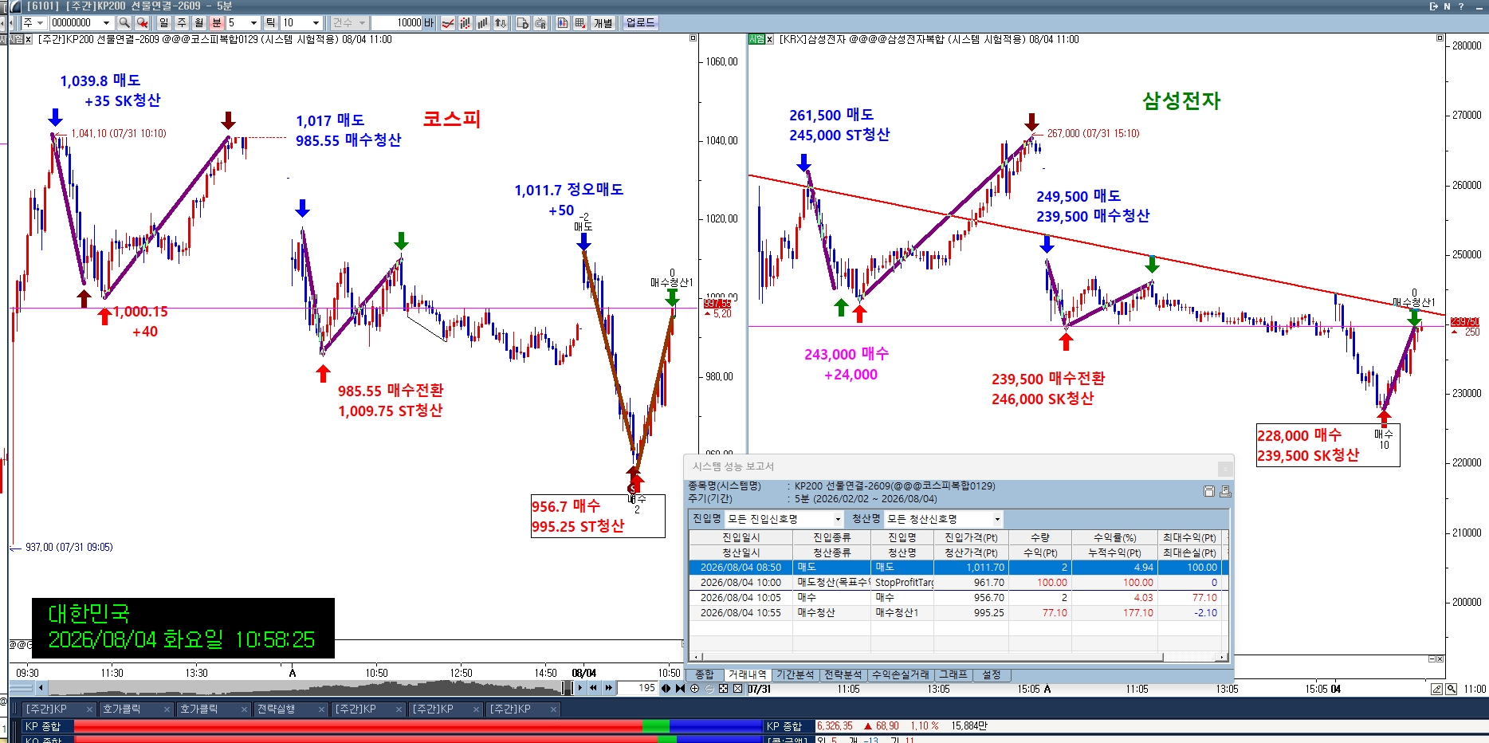Click the red-arrow magnifier icon in the toolbar
The height and width of the screenshot is (743, 1489).
point(142,23)
